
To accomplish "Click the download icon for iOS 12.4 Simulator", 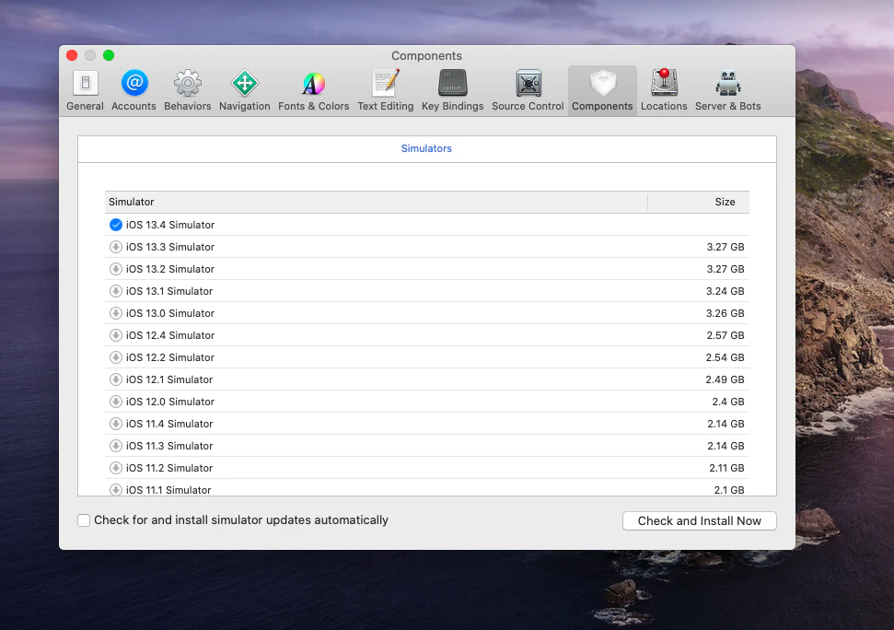I will [x=116, y=335].
